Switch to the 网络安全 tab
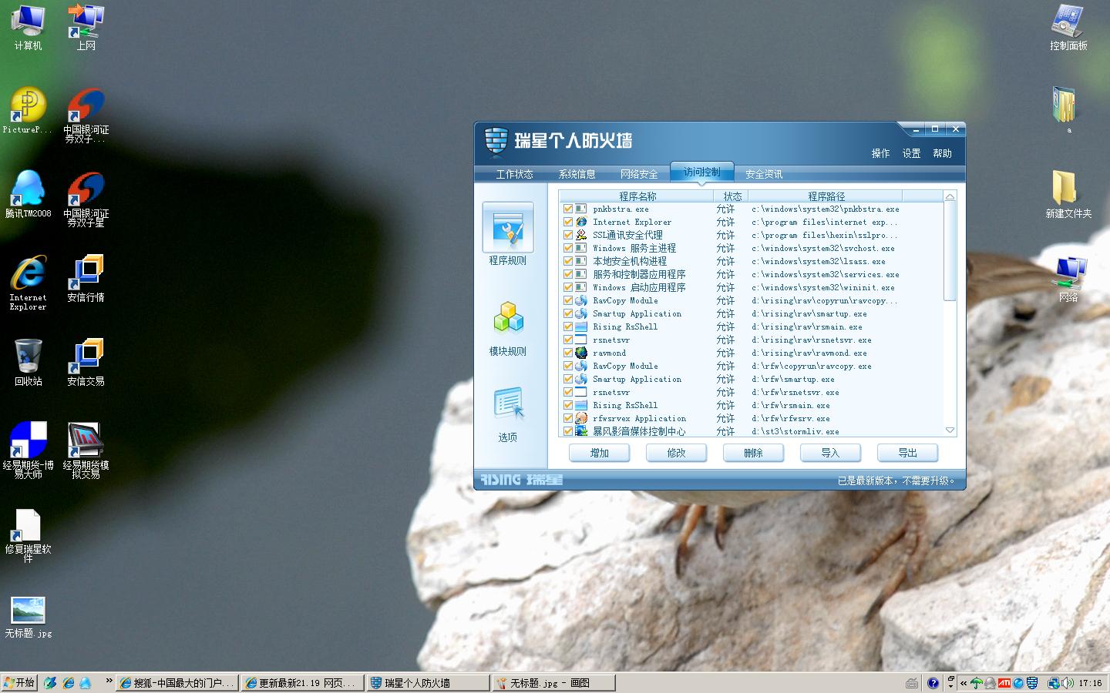 [x=639, y=174]
